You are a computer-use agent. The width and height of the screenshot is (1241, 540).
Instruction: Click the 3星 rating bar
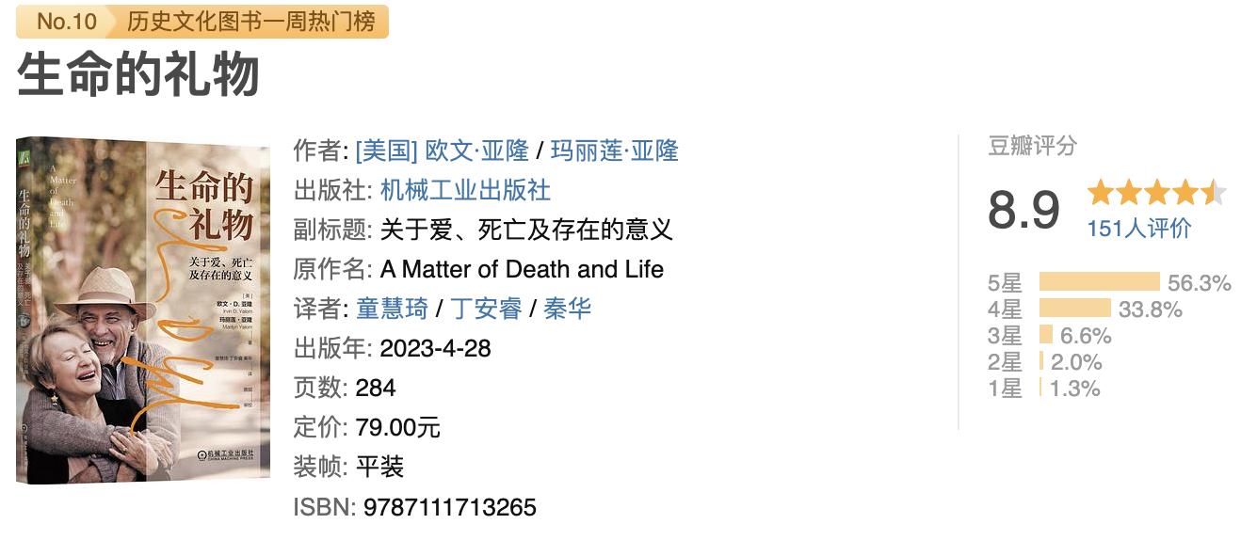(x=1046, y=335)
